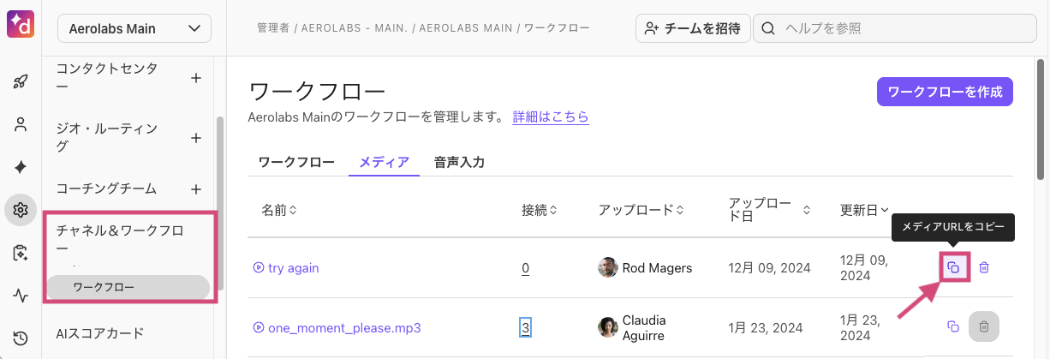Open the person profile sidebar icon
The height and width of the screenshot is (359, 1050).
(21, 125)
